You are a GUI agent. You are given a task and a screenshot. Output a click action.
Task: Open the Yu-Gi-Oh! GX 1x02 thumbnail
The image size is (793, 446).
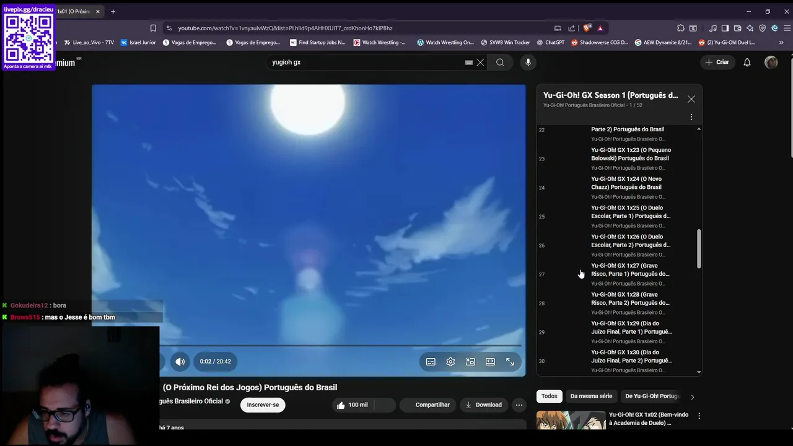571,420
